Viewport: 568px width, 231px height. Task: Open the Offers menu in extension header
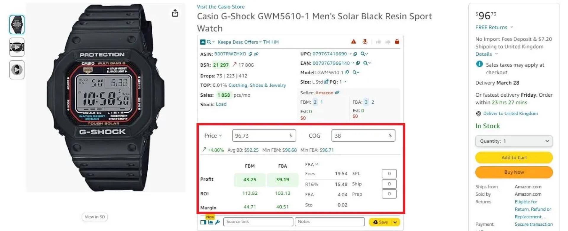(252, 42)
